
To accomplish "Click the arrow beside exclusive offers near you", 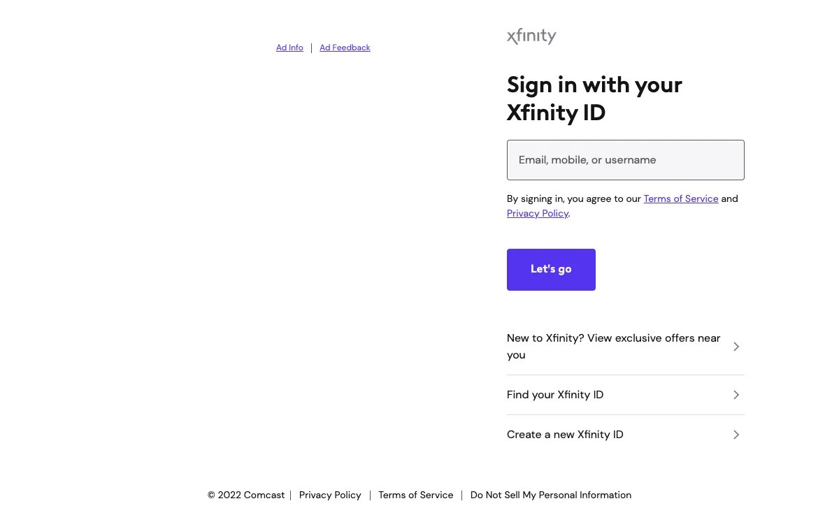I will pyautogui.click(x=736, y=346).
